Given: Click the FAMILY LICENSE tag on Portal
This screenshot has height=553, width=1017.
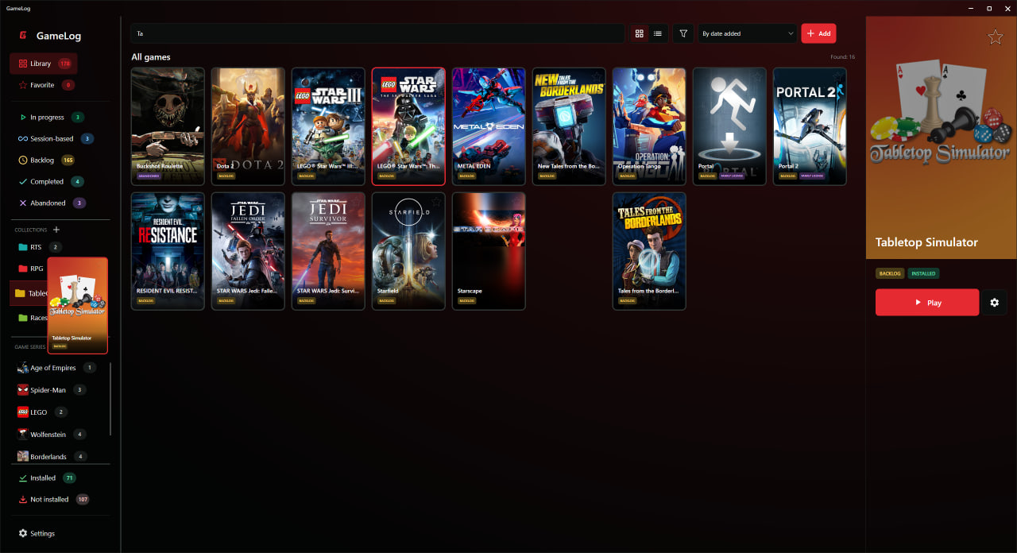Looking at the screenshot, I should (x=733, y=176).
